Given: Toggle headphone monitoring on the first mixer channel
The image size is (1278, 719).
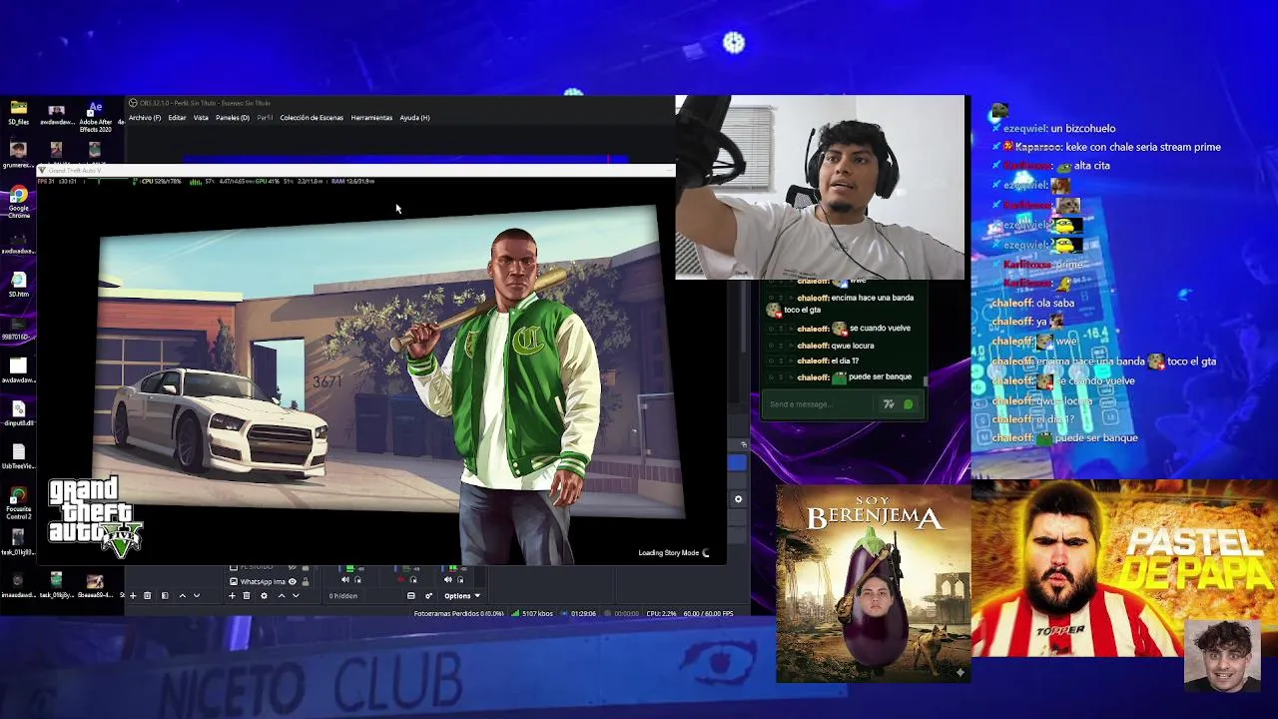Looking at the screenshot, I should pos(357,579).
